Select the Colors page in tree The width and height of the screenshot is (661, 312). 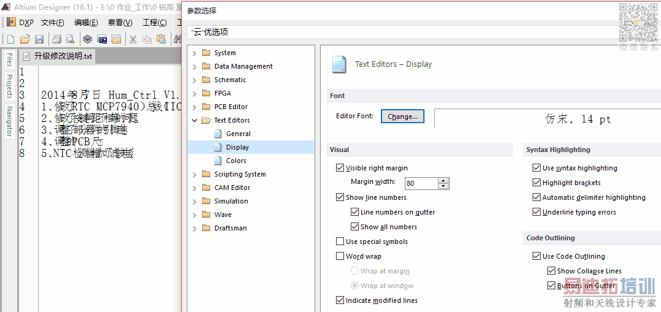(236, 161)
